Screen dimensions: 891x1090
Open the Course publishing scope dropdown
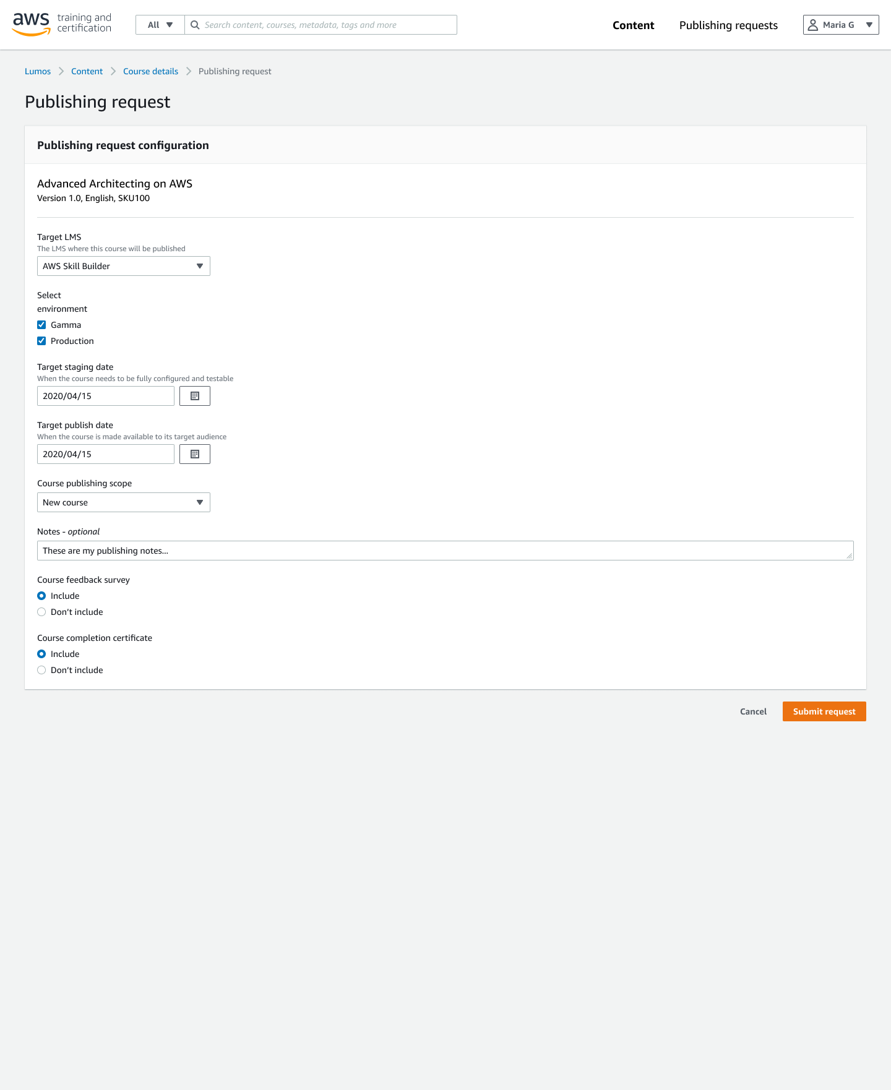tap(124, 502)
